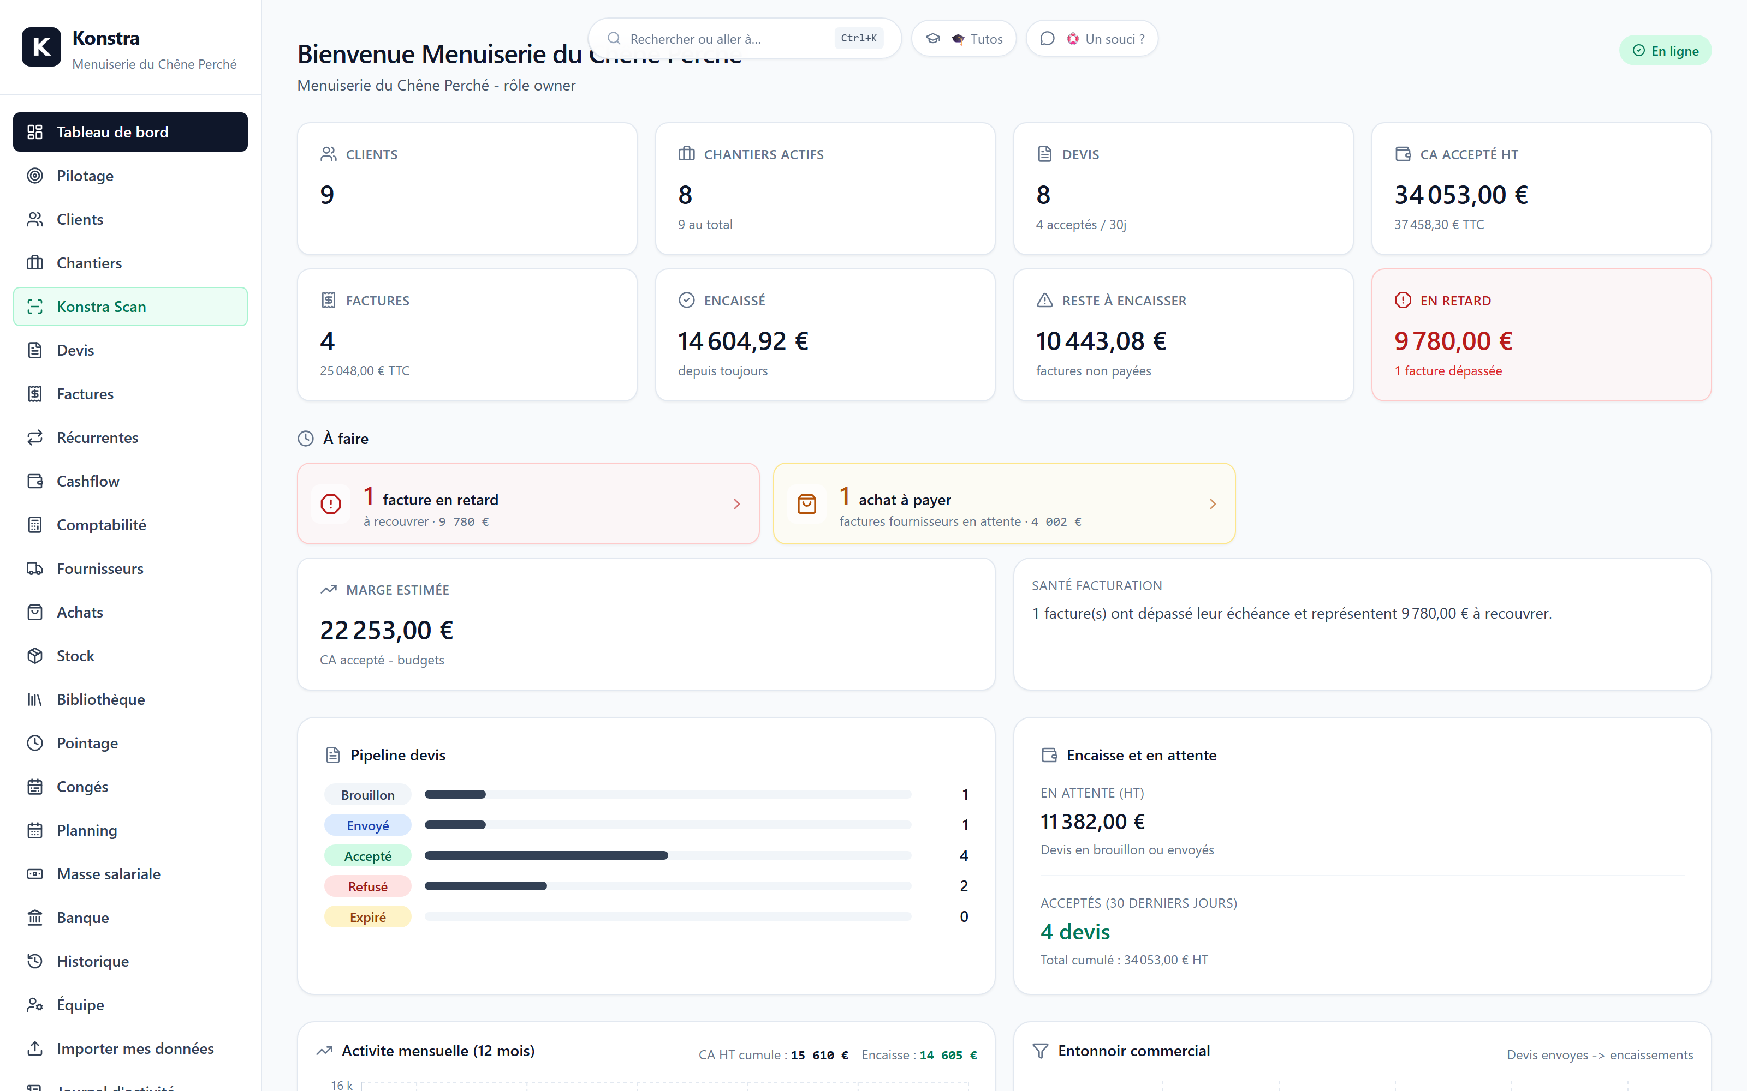This screenshot has height=1091, width=1747.
Task: Click the Historique history icon
Action: click(34, 961)
